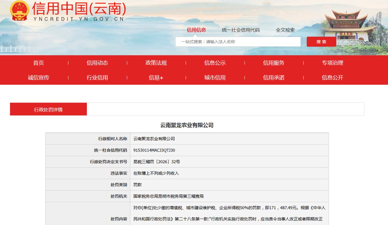Select the 全文检索 search tab
Viewport: 388px width, 225px height.
click(285, 30)
